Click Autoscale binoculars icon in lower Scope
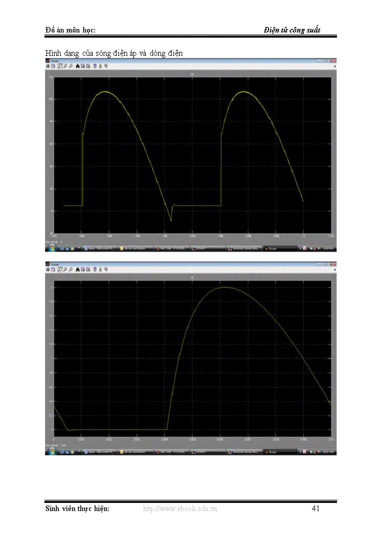This screenshot has height=537, width=390. tap(77, 270)
